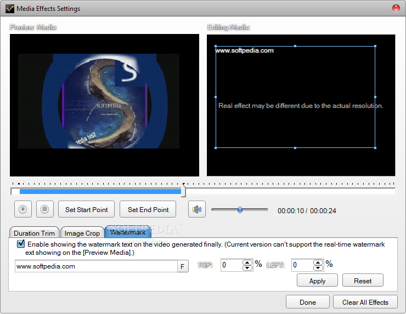Decrease the TOP percentage value

point(247,269)
